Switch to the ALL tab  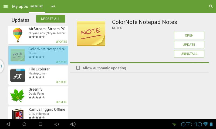click(x=53, y=6)
